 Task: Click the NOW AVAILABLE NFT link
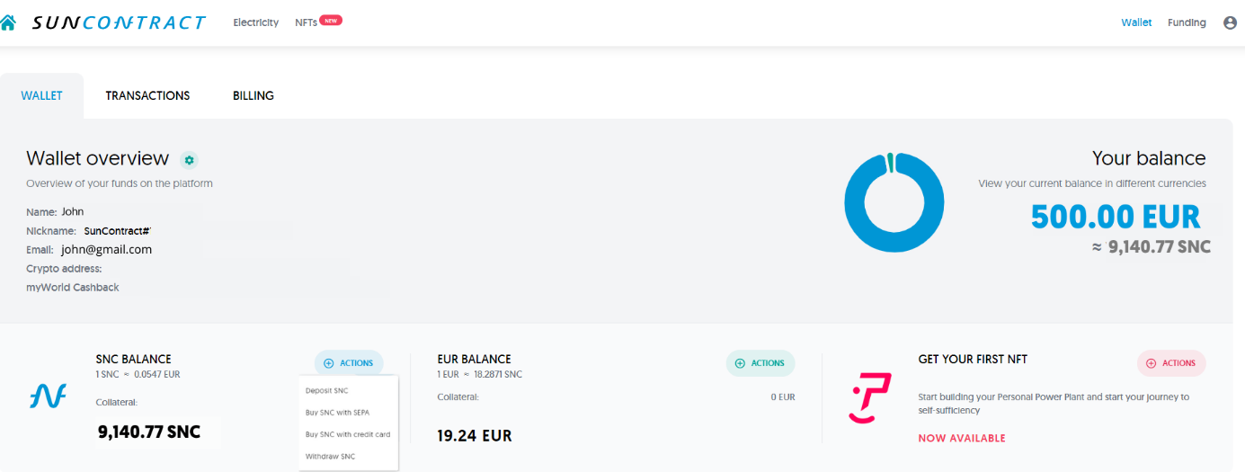tap(962, 439)
